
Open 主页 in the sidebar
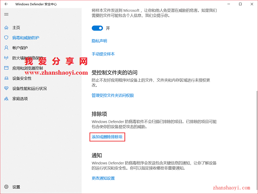16,28
